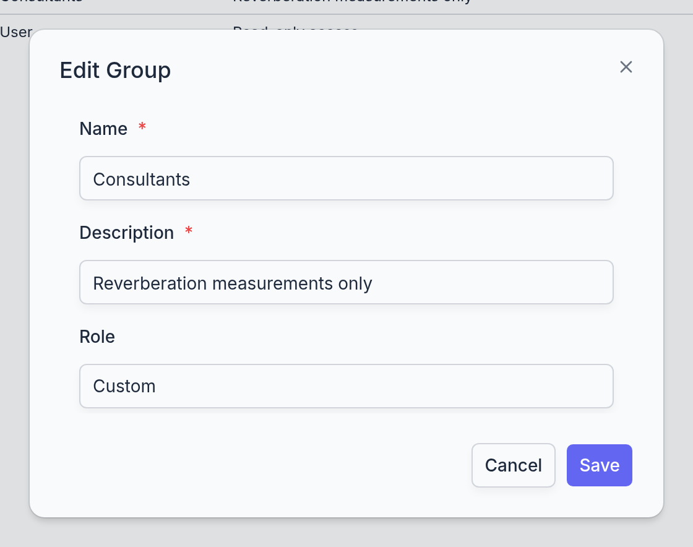Focus the Description field with Reverberation text
The image size is (693, 547).
tap(346, 282)
